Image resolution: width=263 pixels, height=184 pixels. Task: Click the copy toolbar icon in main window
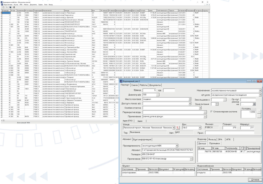(7, 7)
